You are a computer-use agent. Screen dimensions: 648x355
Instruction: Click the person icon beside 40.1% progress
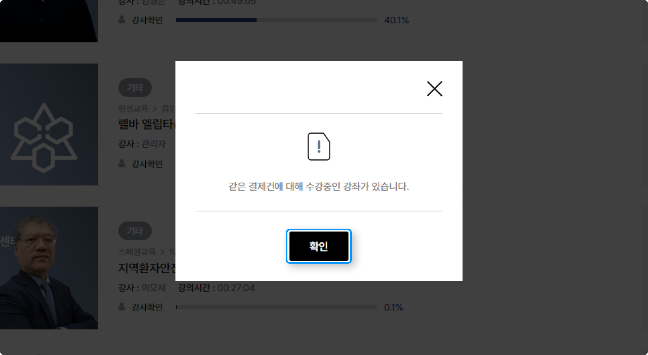coord(122,19)
